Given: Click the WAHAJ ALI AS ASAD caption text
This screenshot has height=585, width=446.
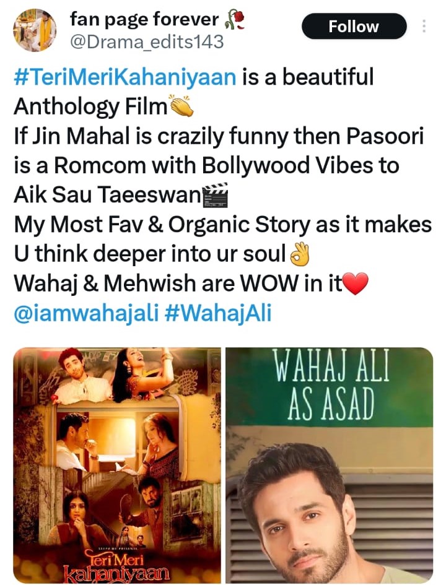Looking at the screenshot, I should tap(331, 384).
